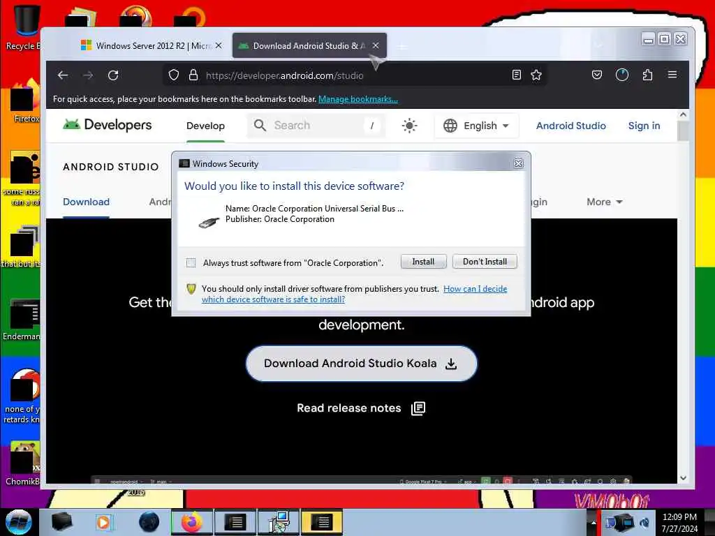
Task: Open Firefox hamburger application menu
Action: pyautogui.click(x=672, y=74)
